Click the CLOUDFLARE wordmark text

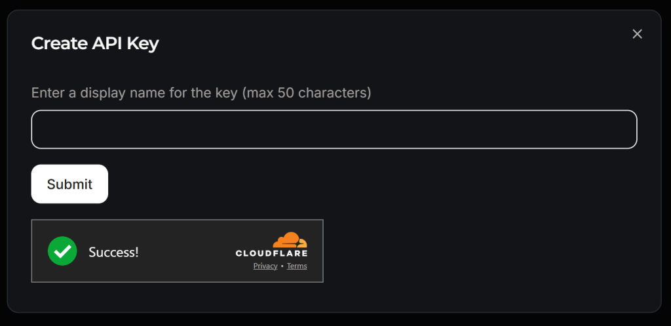point(271,253)
